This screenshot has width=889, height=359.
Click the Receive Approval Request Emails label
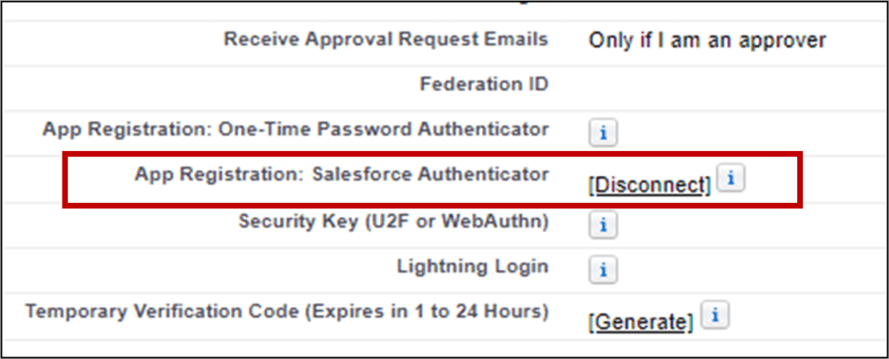(386, 40)
